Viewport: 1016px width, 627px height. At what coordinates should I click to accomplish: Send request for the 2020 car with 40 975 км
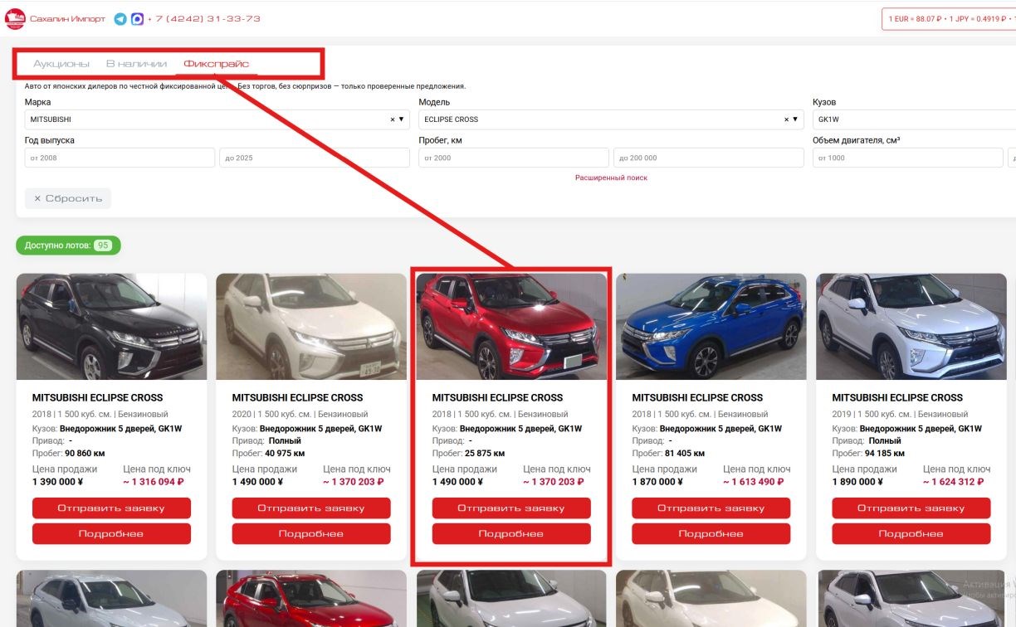311,508
